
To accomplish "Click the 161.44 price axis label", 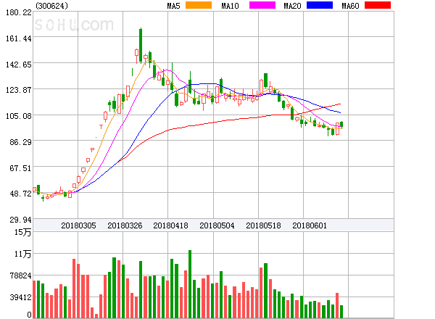I will (x=19, y=38).
